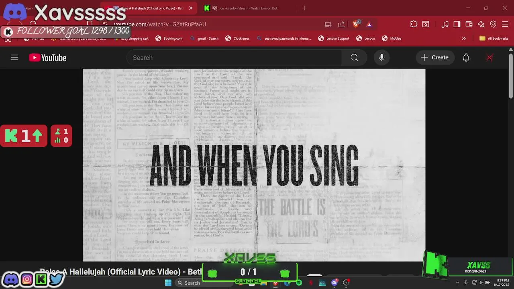The image size is (514, 289).
Task: Open the McAfee bookmark
Action: (x=392, y=39)
